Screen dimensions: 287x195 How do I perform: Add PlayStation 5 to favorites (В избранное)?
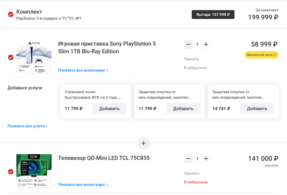pyautogui.click(x=195, y=68)
